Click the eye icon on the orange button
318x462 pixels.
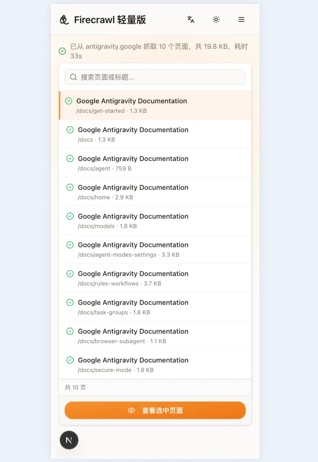point(131,410)
